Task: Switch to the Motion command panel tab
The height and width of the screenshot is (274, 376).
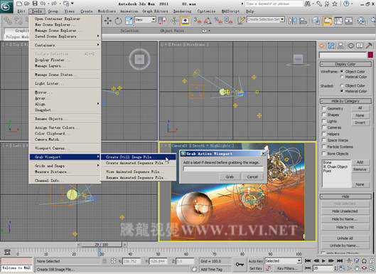Action: pos(350,46)
